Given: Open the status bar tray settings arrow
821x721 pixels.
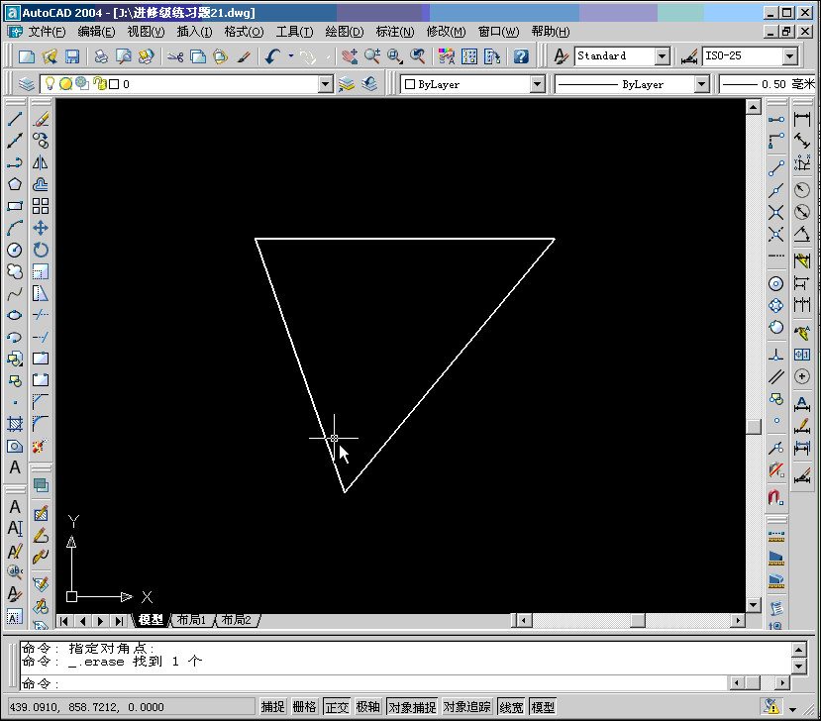Looking at the screenshot, I should pyautogui.click(x=792, y=709).
